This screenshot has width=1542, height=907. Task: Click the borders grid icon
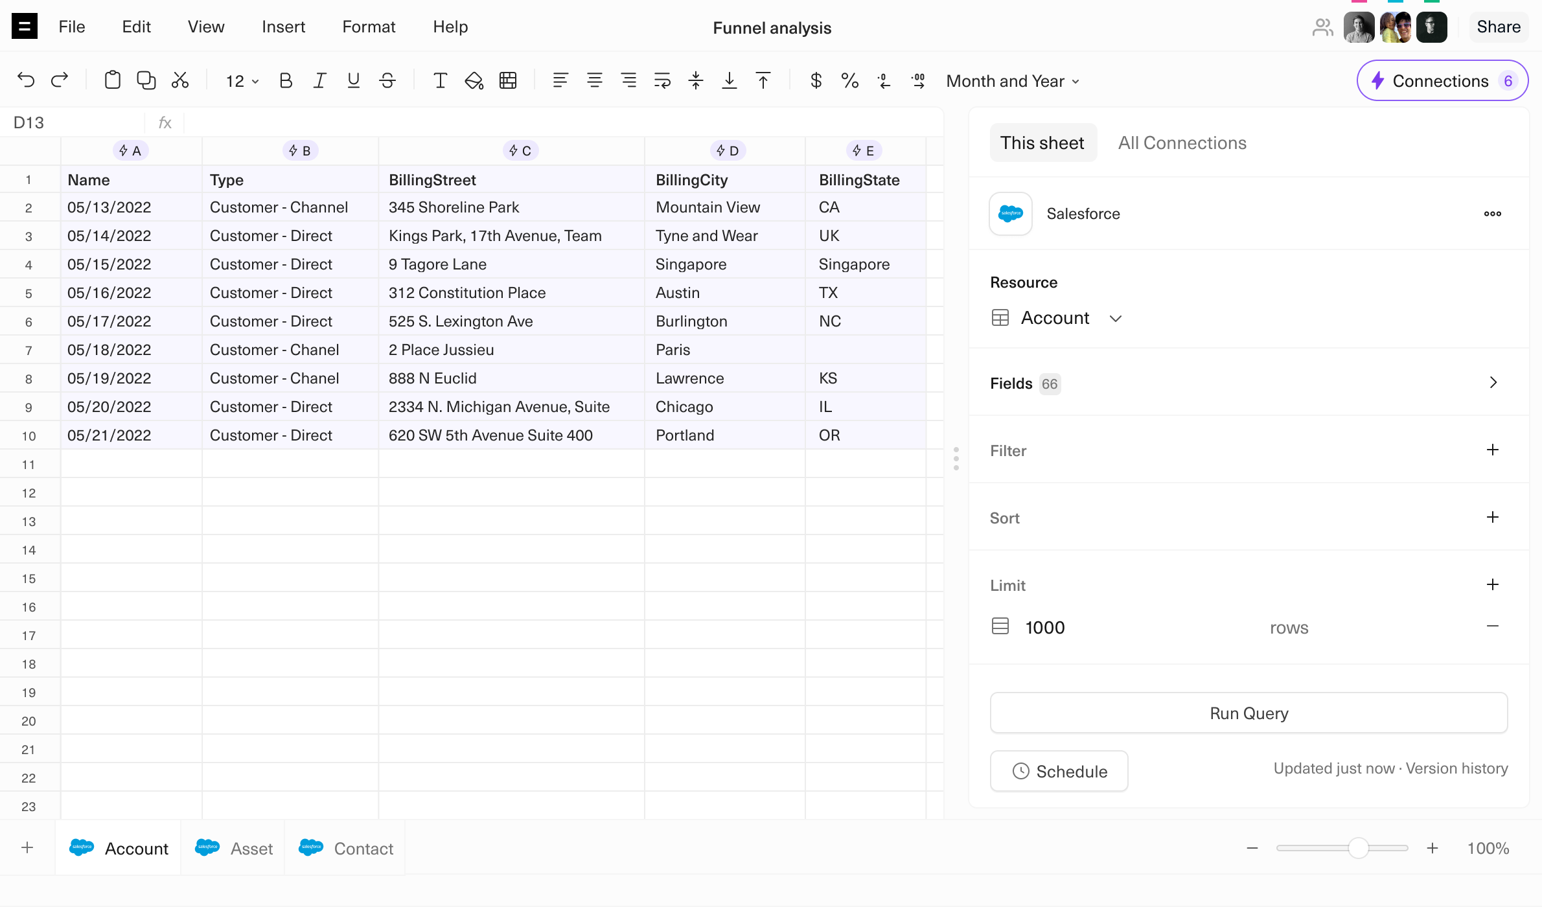(508, 80)
